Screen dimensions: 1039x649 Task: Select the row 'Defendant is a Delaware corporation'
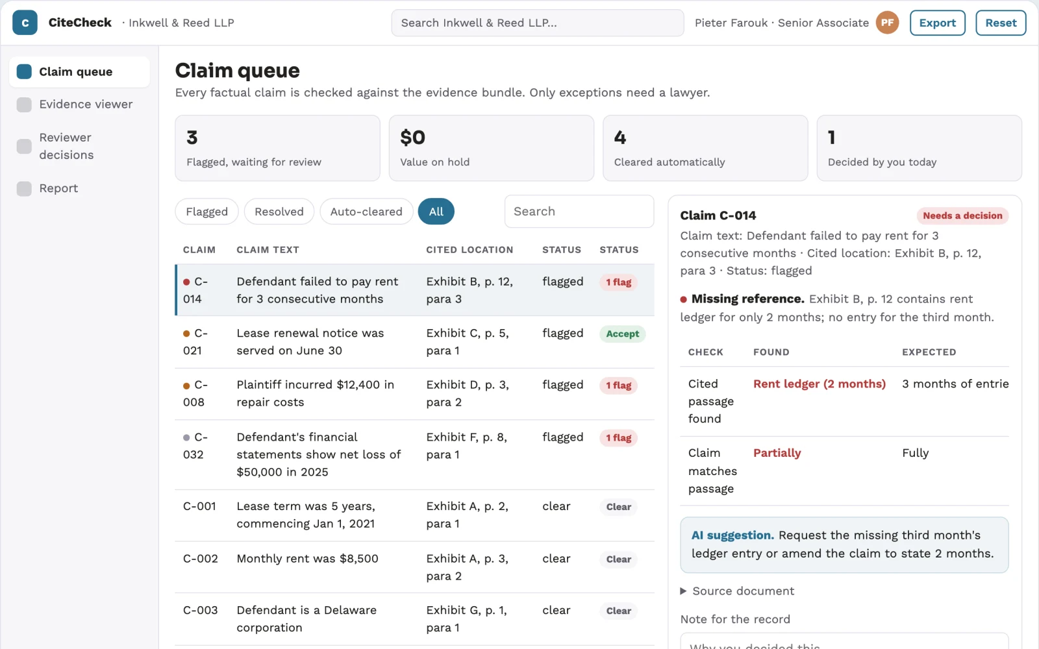(x=414, y=619)
